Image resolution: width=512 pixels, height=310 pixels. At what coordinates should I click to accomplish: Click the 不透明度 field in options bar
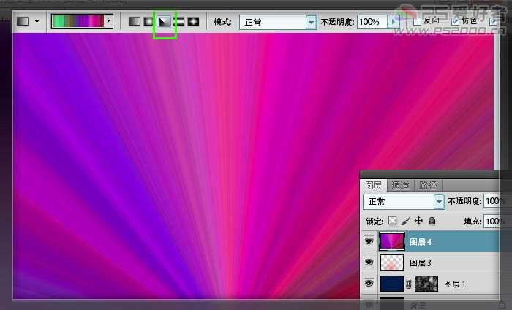372,22
